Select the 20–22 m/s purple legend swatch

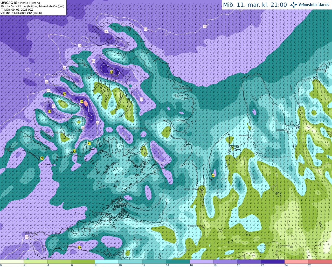(249, 262)
